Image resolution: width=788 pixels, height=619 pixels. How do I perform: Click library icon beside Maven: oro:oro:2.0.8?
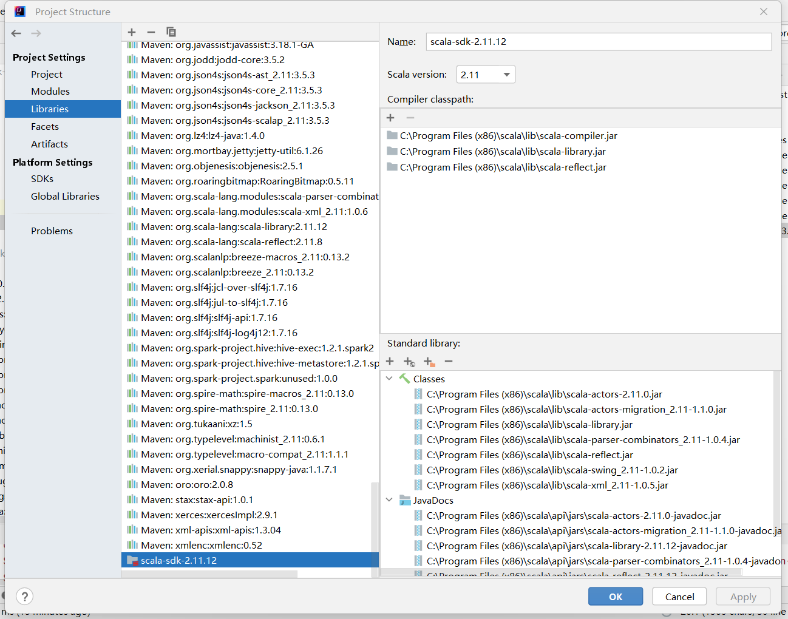tap(132, 484)
